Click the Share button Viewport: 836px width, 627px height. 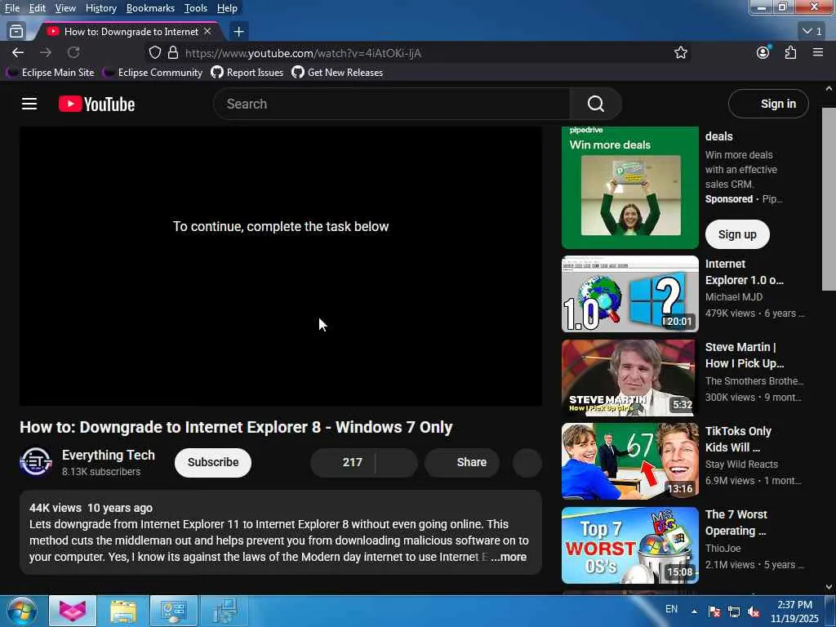click(462, 462)
